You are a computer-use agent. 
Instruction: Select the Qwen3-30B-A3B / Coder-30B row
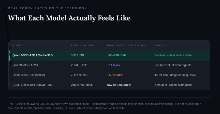point(109,55)
